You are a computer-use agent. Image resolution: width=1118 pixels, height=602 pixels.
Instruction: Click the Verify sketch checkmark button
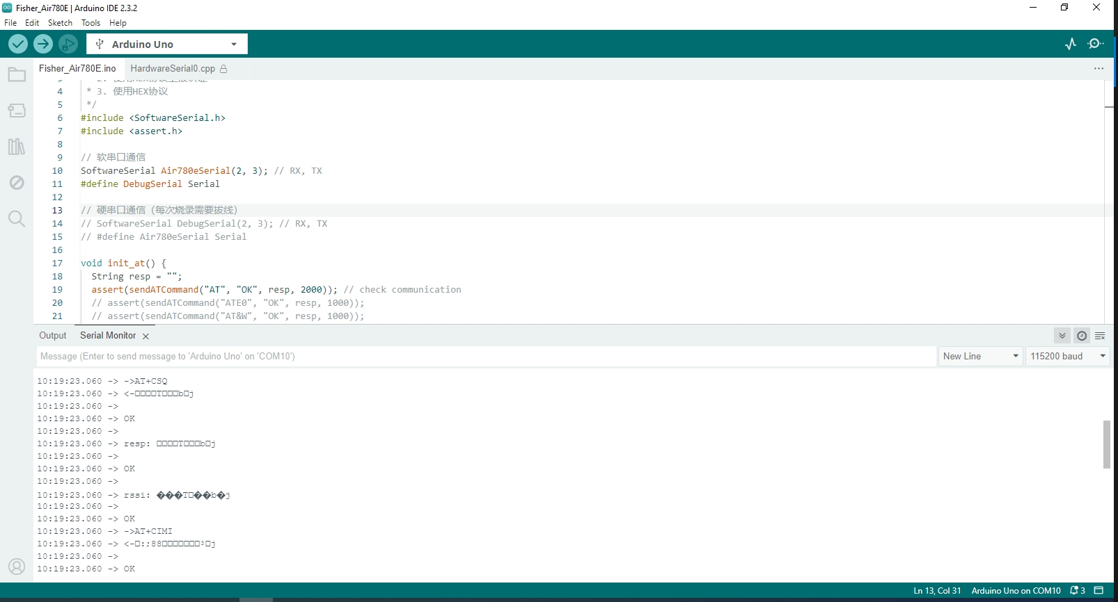coord(18,44)
